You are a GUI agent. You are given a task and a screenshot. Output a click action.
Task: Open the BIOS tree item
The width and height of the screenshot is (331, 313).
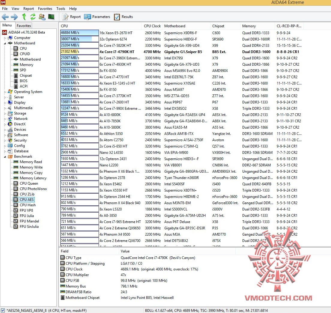23,81
